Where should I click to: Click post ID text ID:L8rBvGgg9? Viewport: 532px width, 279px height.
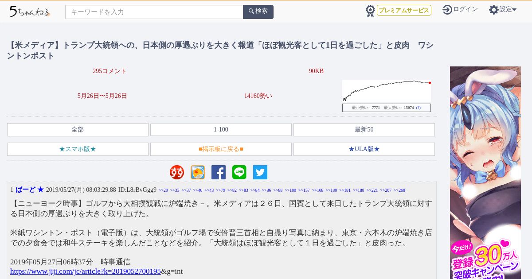click(137, 190)
